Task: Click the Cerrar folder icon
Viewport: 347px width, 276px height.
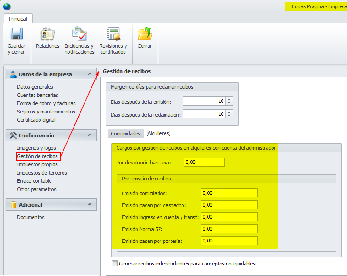Action: click(144, 34)
